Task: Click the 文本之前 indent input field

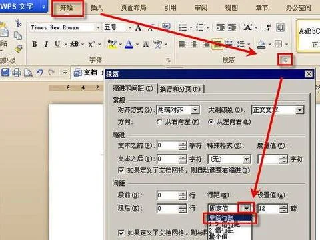Action: point(167,146)
